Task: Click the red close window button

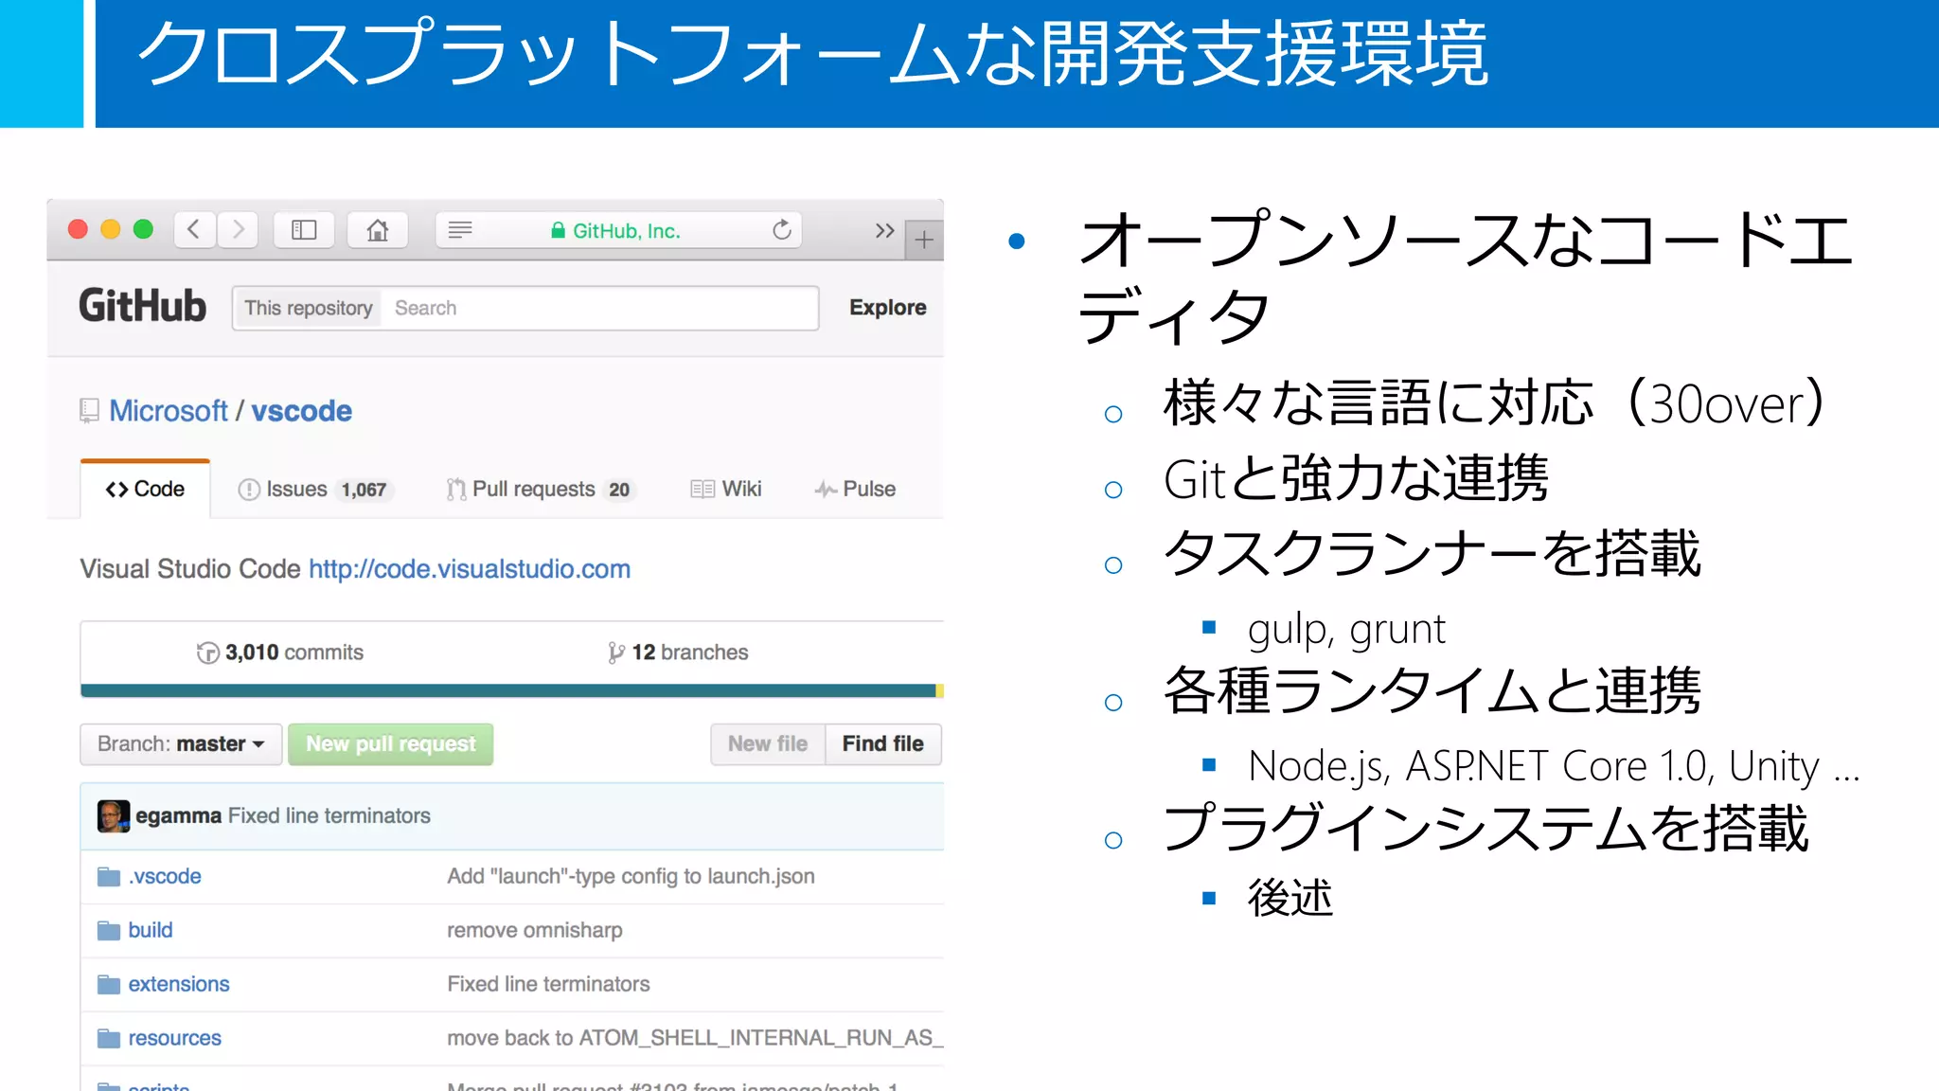Action: [79, 229]
